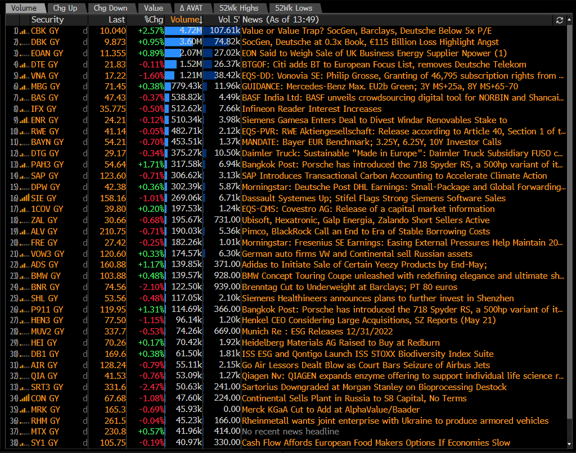The height and width of the screenshot is (453, 576).
Task: Click the mini chart icon for IFX GY
Action: coord(25,110)
